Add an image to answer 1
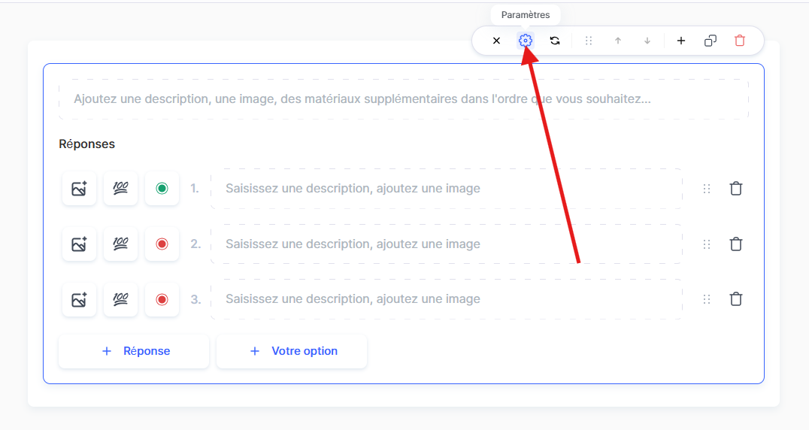 79,189
